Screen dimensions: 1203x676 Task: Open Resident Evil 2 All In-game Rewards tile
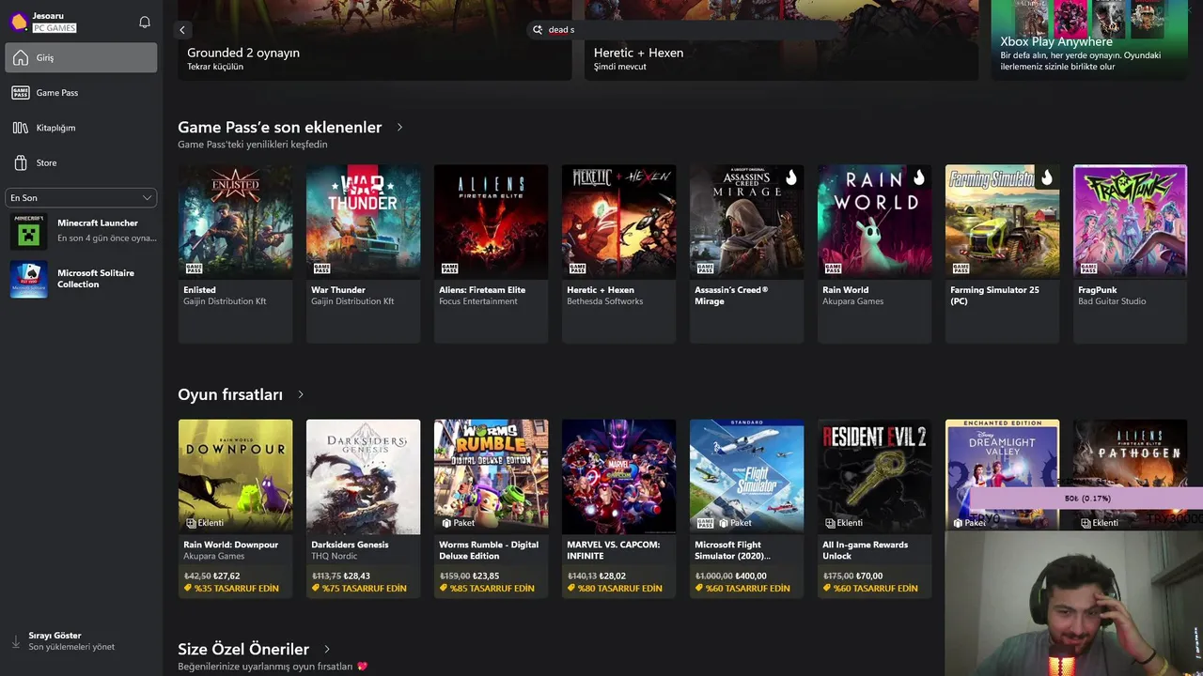click(874, 508)
